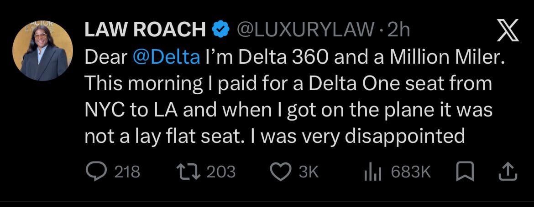The image size is (534, 207).
Task: Click the 683K views count
Action: (x=411, y=172)
